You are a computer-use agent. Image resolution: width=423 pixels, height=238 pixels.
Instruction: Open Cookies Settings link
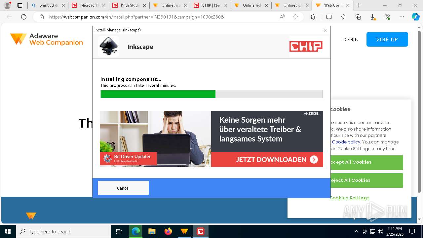point(349,198)
